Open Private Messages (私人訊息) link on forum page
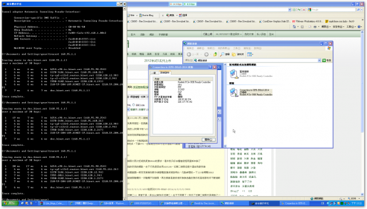 tap(261, 34)
